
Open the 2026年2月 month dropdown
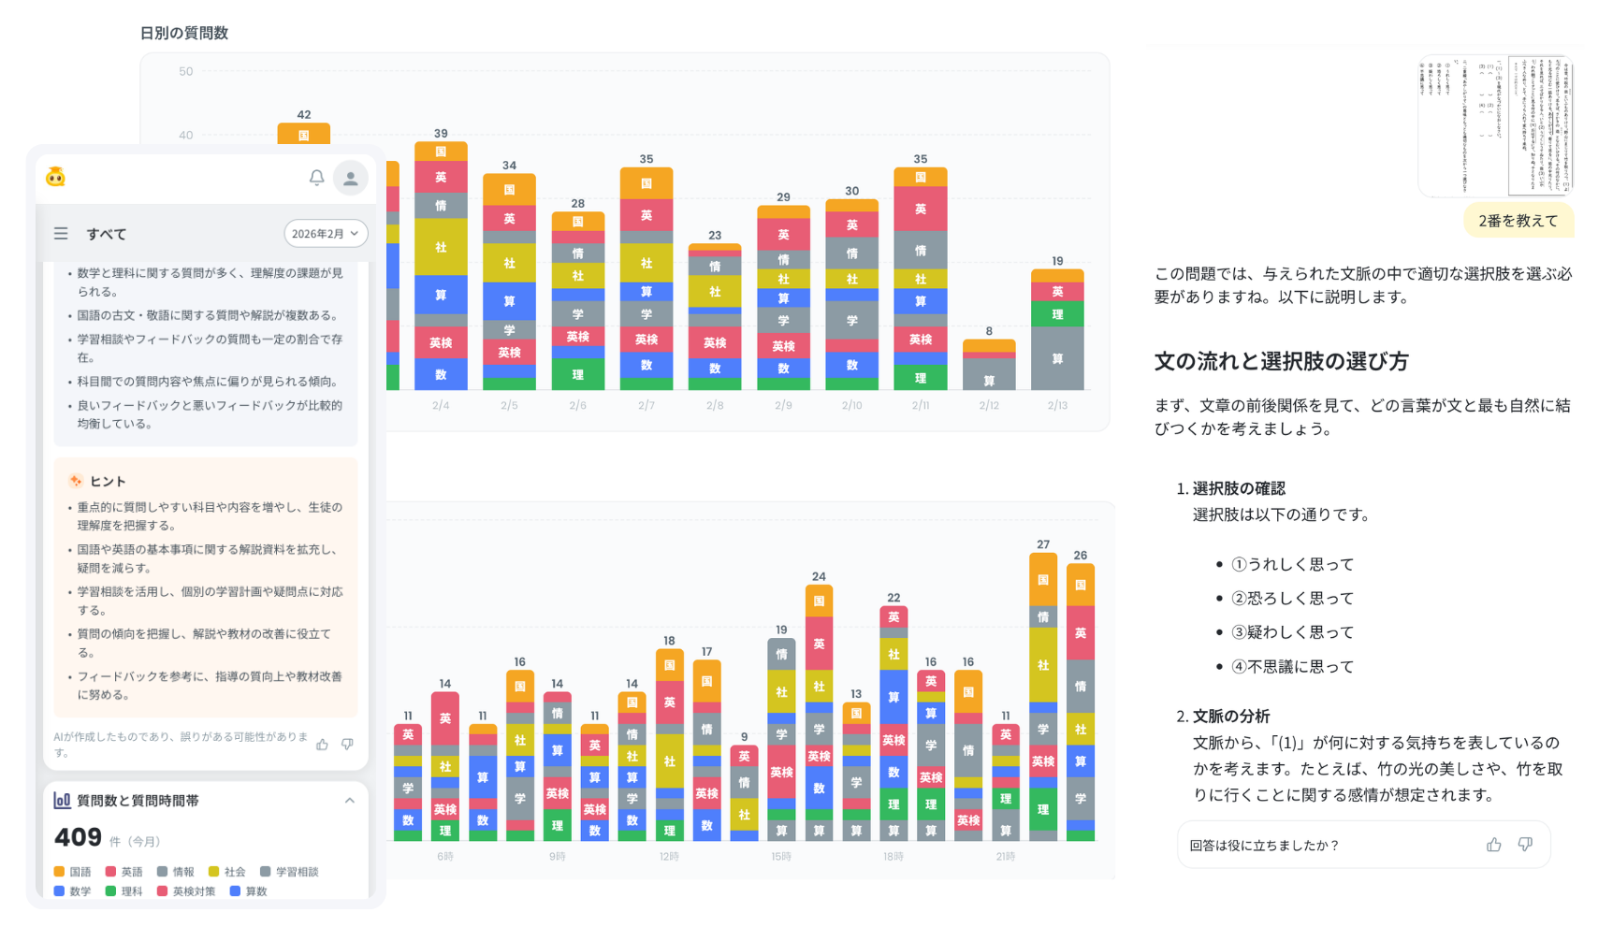click(326, 234)
